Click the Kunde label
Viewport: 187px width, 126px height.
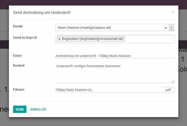click(x=18, y=26)
